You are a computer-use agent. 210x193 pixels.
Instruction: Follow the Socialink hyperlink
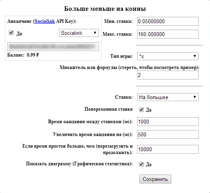[45, 21]
